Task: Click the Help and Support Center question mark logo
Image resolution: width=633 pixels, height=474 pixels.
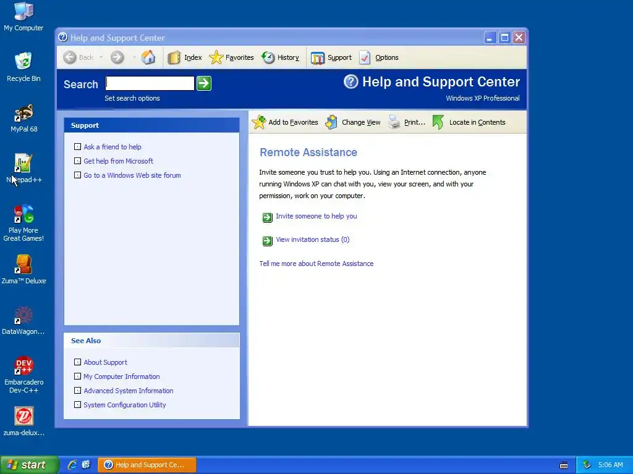Action: 351,82
